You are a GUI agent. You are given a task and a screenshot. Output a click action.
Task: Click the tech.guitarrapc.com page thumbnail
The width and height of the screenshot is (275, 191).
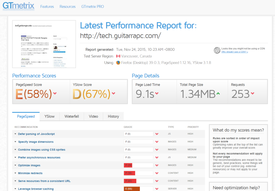tap(44, 44)
